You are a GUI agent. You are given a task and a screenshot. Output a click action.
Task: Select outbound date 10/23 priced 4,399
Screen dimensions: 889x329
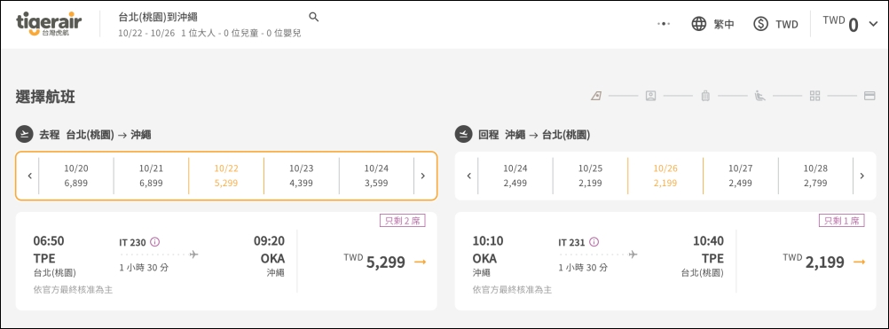tap(301, 176)
